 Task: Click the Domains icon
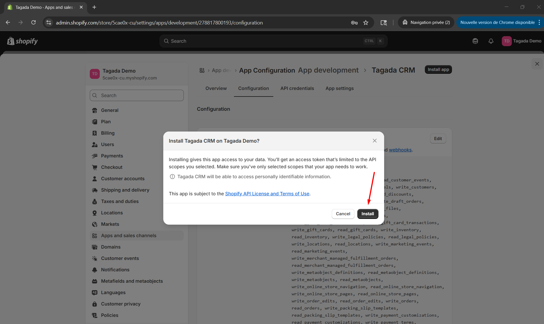(95, 247)
